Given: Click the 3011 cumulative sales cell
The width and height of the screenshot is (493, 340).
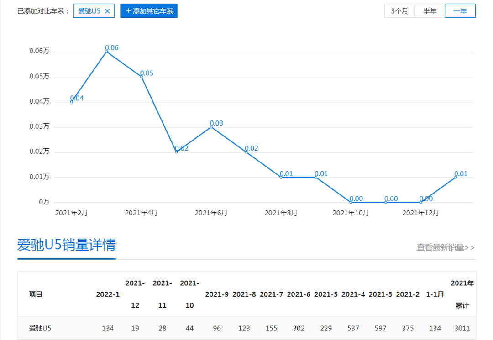Looking at the screenshot, I should pos(462,329).
